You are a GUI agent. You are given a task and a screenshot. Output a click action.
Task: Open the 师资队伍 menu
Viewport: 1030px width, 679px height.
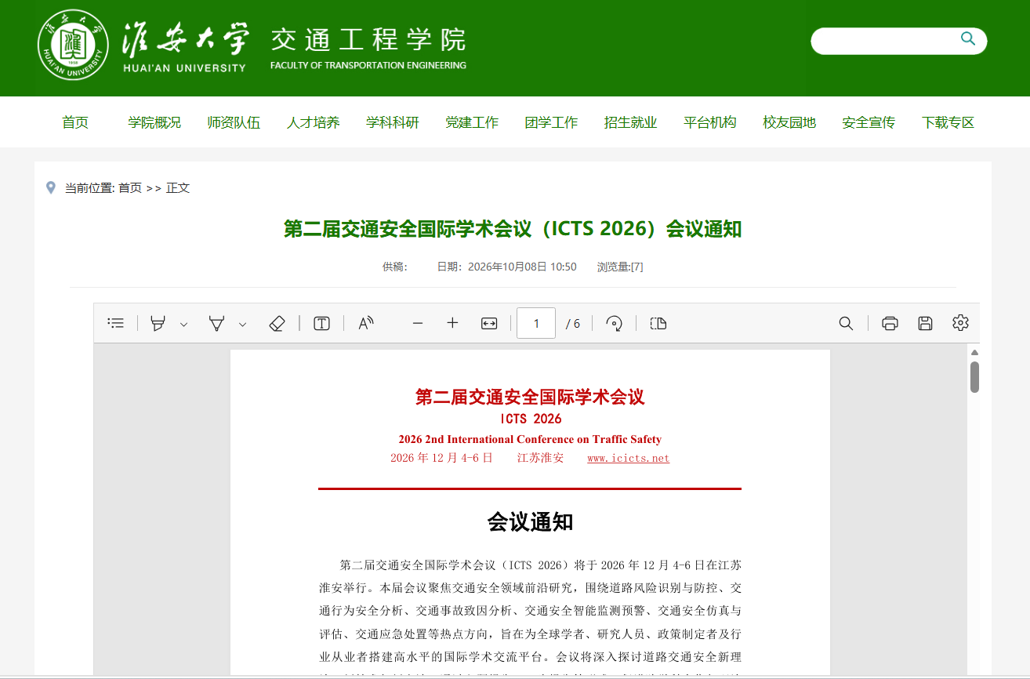coord(234,122)
